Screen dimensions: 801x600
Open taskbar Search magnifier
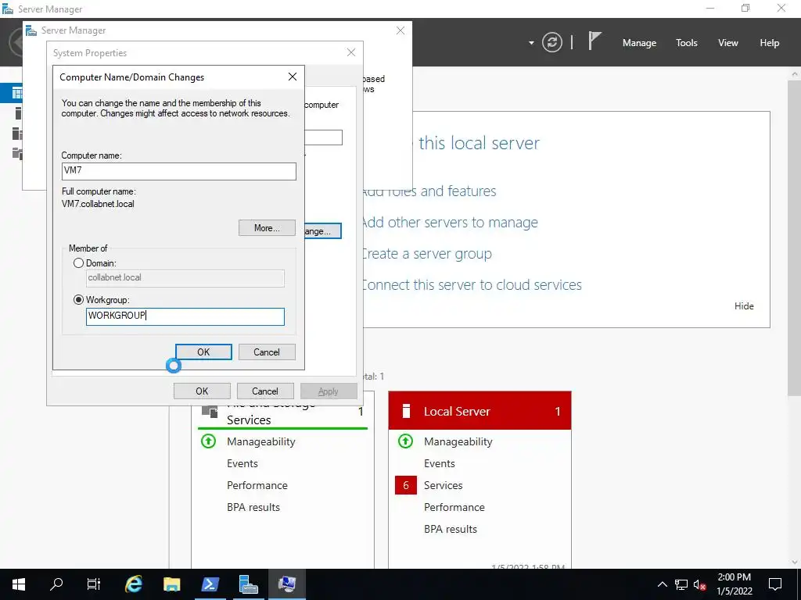(x=56, y=584)
